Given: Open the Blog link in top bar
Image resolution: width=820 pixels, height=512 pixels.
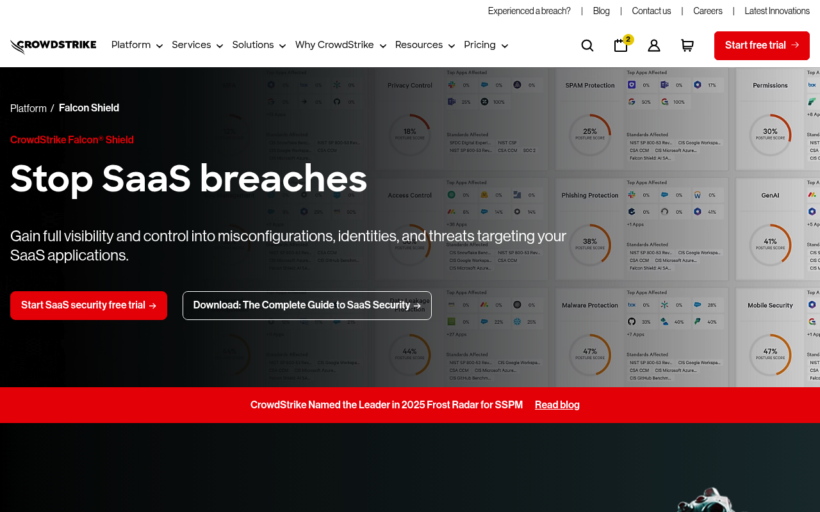Looking at the screenshot, I should coord(601,12).
